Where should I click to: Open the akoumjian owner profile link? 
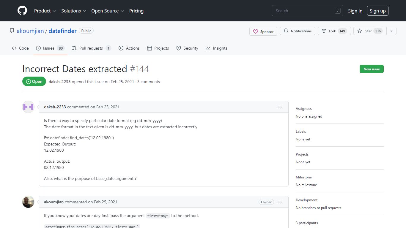pos(30,31)
